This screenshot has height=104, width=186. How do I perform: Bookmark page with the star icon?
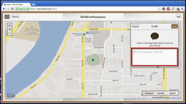coord(159,9)
